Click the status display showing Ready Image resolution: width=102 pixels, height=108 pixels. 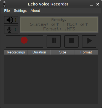pos(59,25)
